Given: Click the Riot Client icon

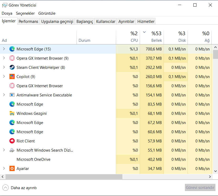Looking at the screenshot, I should point(12,141).
